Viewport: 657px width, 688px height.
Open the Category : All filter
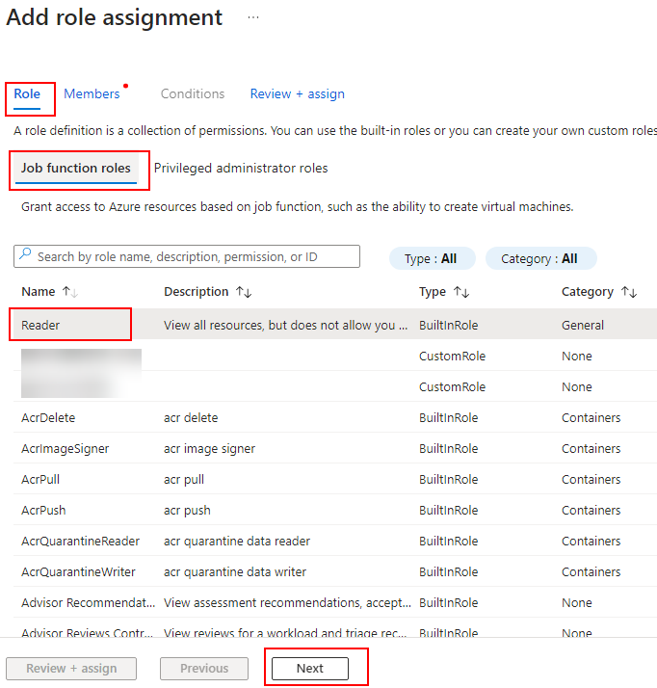540,258
